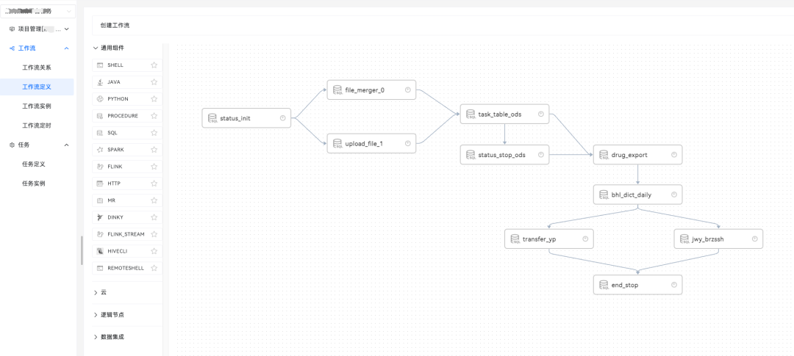Click the JAVA component icon
Screen dimensions: 794x356
100,82
